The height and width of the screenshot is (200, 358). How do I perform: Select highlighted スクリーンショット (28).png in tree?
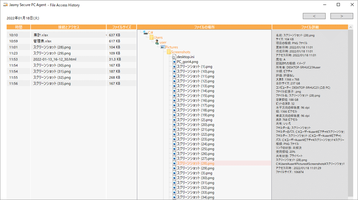tap(195, 163)
